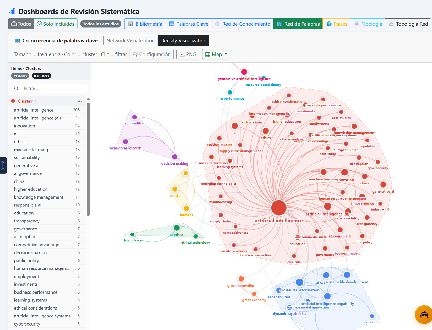Select the digital transformation blue node
This screenshot has width=432, height=330.
[x=300, y=282]
